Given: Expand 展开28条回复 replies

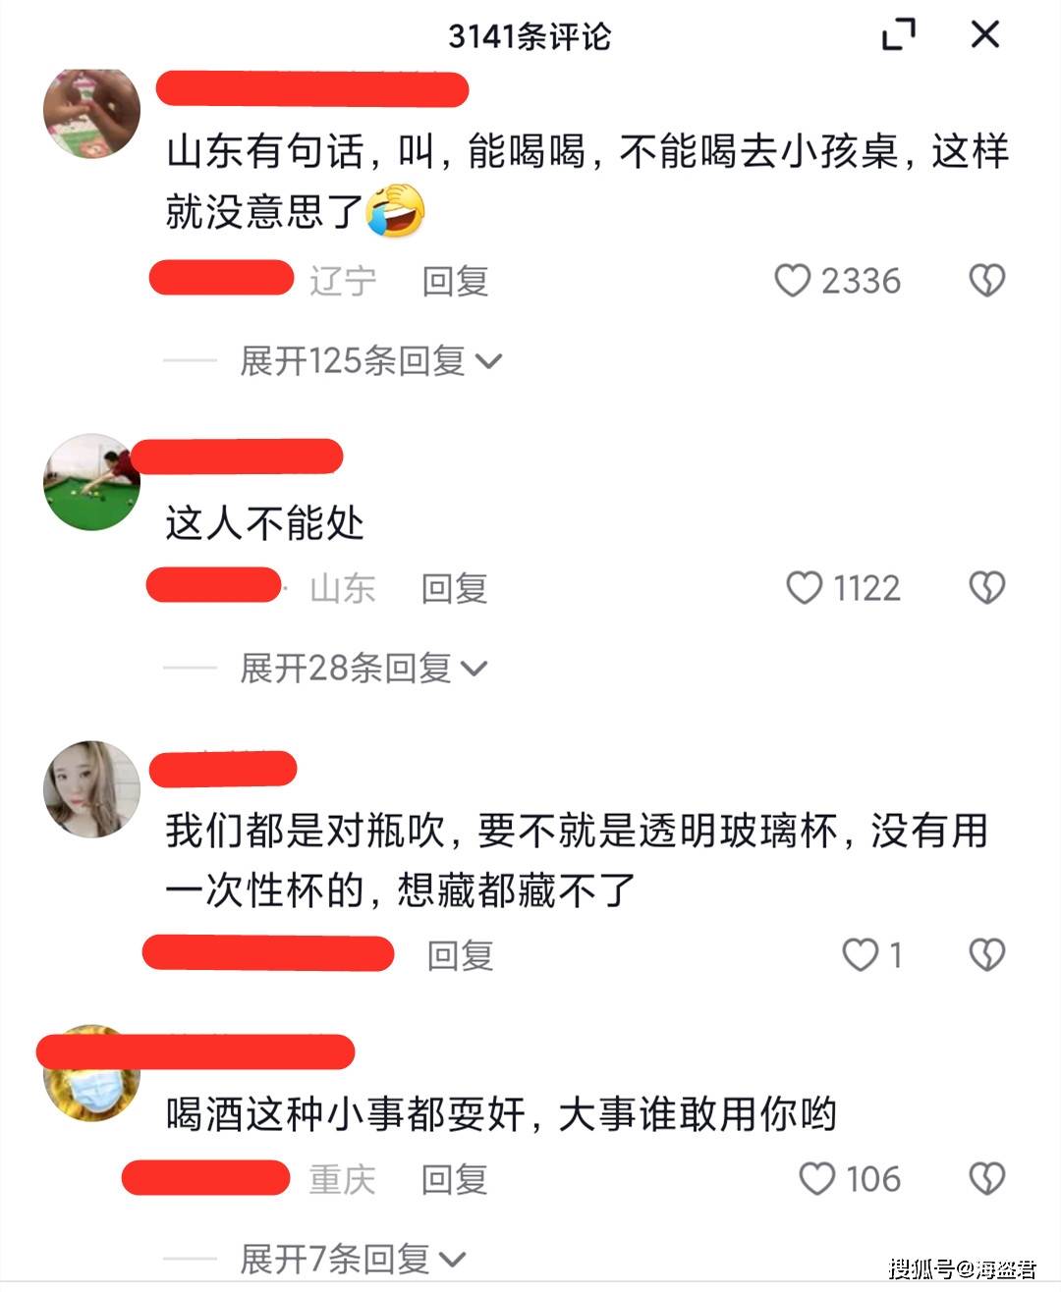Looking at the screenshot, I should (363, 669).
